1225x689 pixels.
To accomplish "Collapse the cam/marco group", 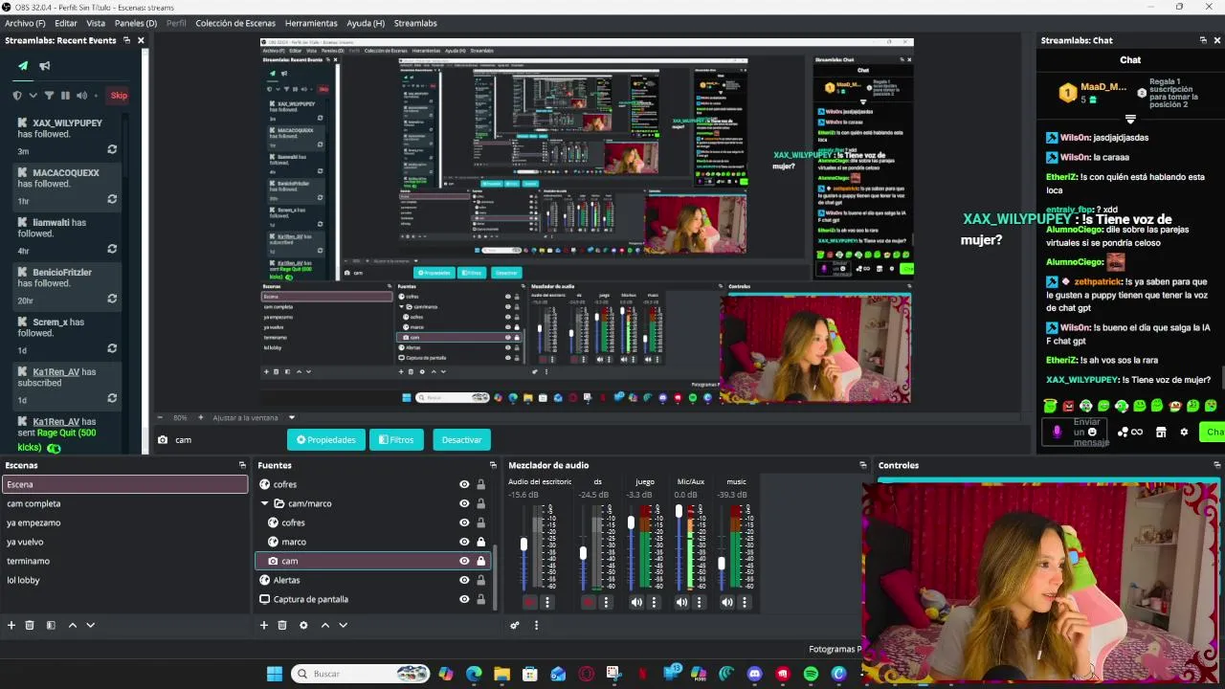I will [x=265, y=503].
